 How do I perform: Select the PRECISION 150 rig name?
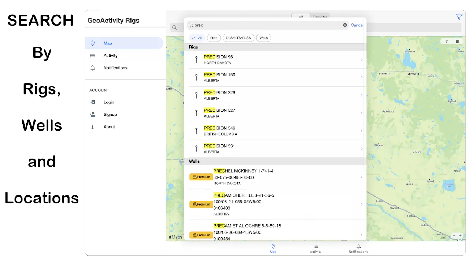(x=219, y=75)
